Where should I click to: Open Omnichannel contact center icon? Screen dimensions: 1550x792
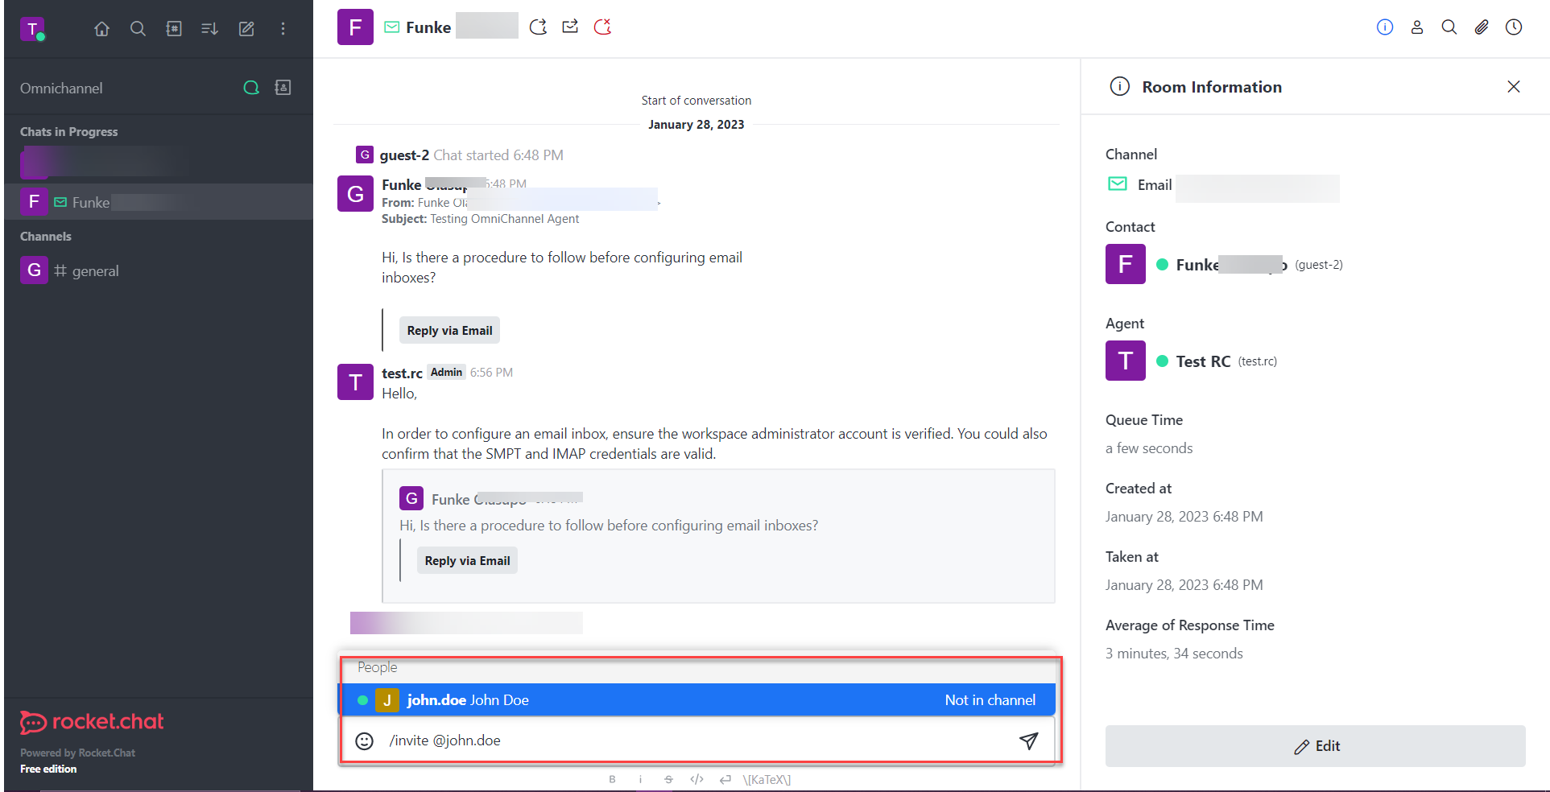(x=283, y=88)
